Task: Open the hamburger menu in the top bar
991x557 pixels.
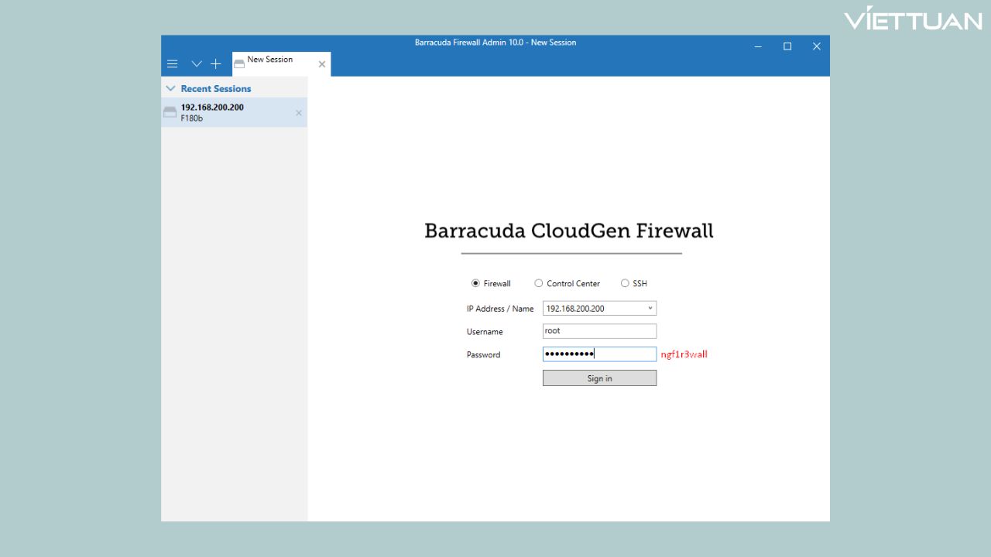Action: point(172,63)
